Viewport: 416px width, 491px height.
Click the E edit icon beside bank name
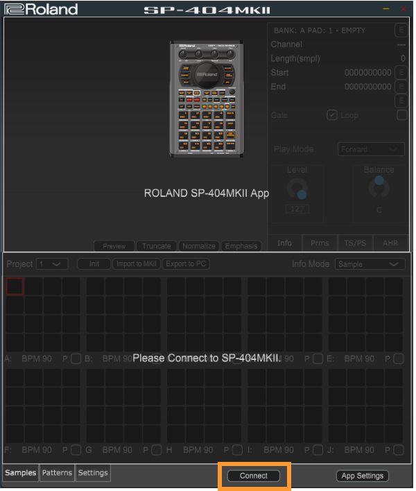coord(401,31)
